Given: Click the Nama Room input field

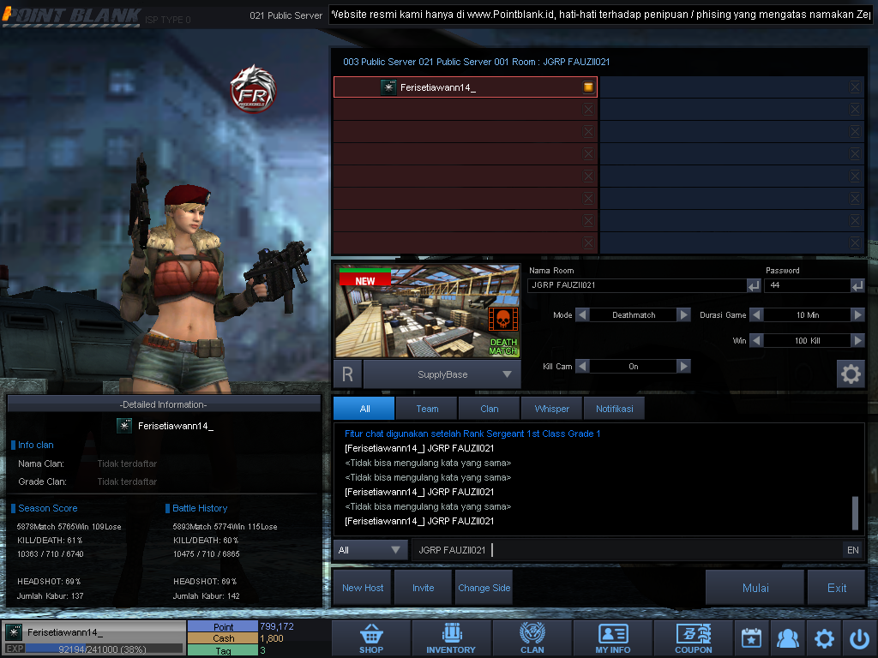Looking at the screenshot, I should click(x=637, y=285).
